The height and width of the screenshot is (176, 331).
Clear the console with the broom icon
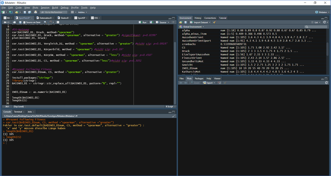[174, 116]
